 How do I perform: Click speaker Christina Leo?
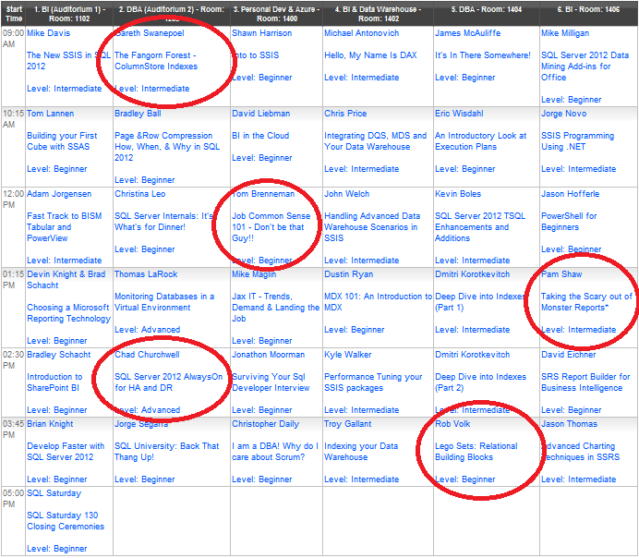click(x=139, y=194)
